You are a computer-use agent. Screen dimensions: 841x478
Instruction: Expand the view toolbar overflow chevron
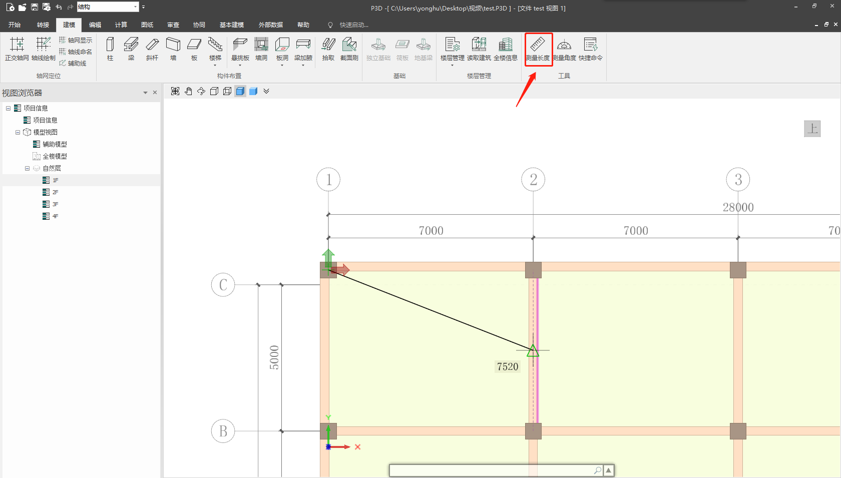[266, 91]
